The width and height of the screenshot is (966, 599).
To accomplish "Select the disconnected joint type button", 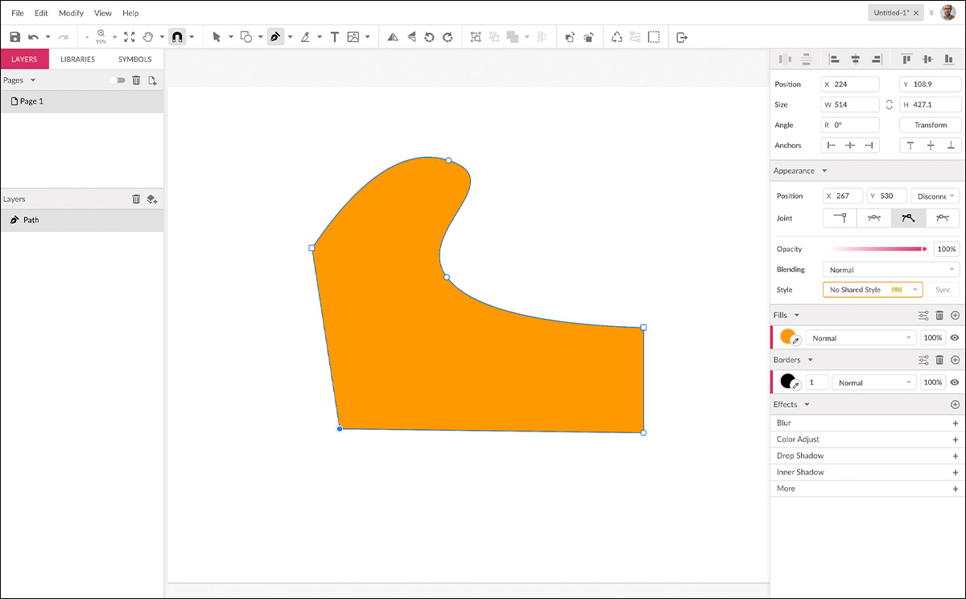I will (909, 218).
